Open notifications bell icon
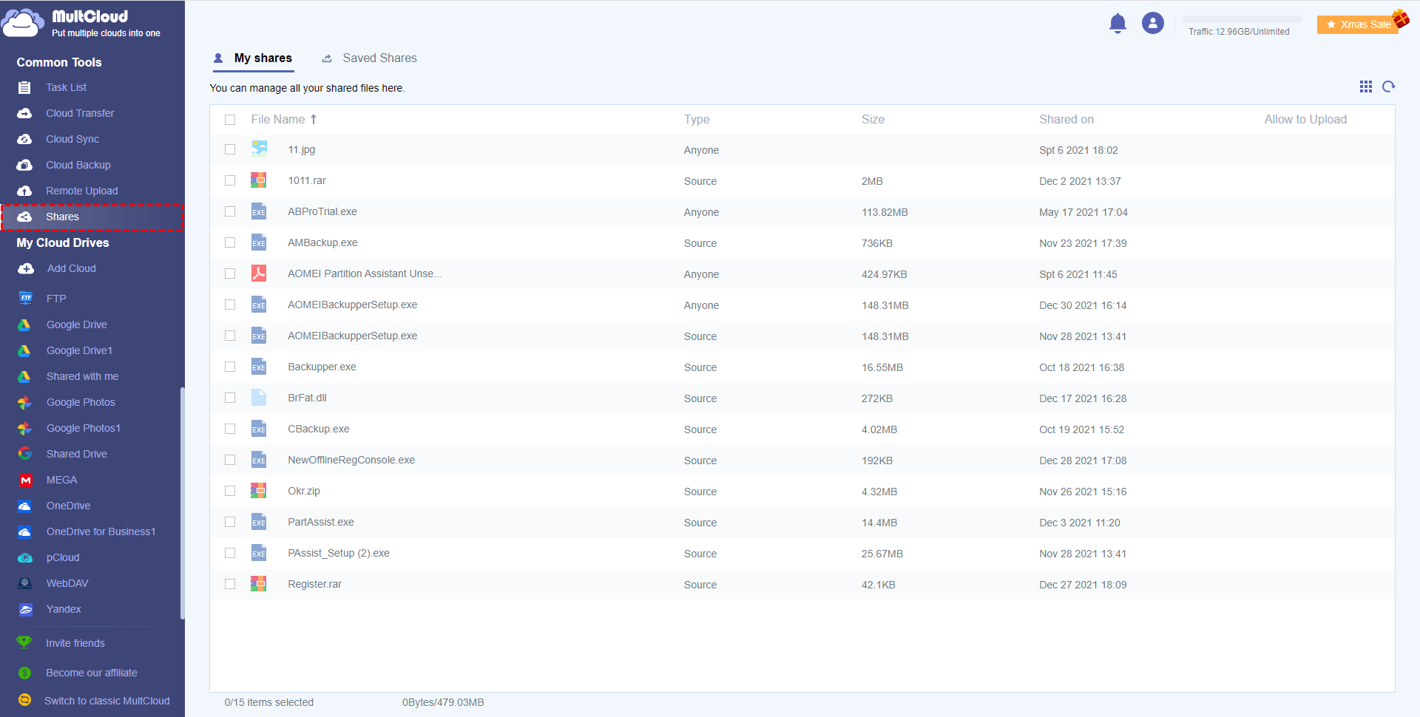The width and height of the screenshot is (1420, 717). [1118, 24]
